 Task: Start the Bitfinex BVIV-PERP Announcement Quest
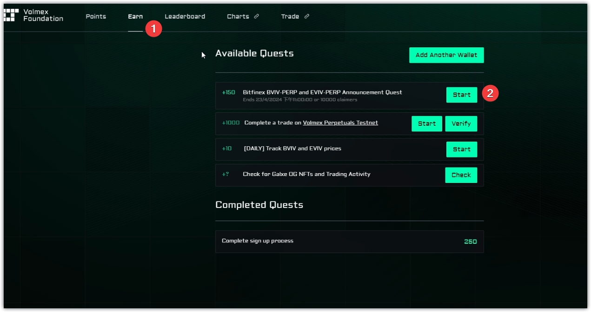[461, 95]
